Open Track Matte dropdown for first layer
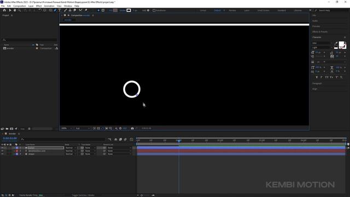 [x=90, y=148]
